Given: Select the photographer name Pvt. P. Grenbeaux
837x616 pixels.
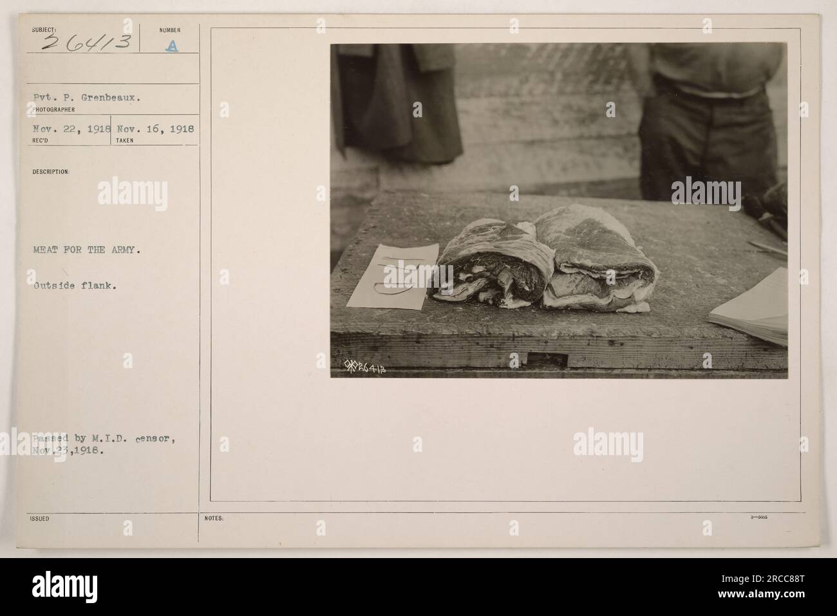Looking at the screenshot, I should click(x=87, y=99).
